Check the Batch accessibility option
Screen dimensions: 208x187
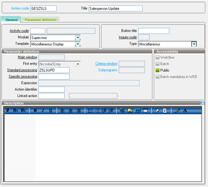(x=158, y=64)
